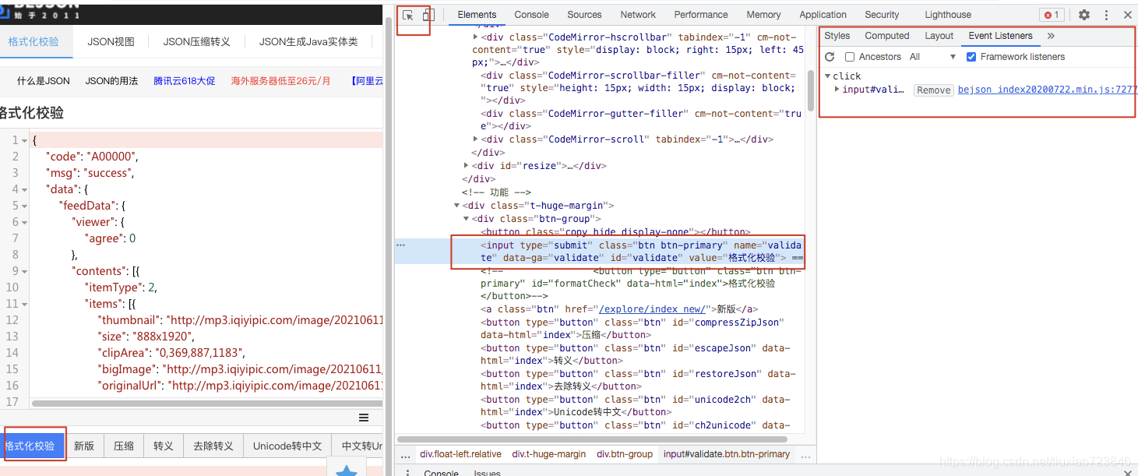The width and height of the screenshot is (1138, 476).
Task: Switch to Performance tab
Action: (x=701, y=15)
